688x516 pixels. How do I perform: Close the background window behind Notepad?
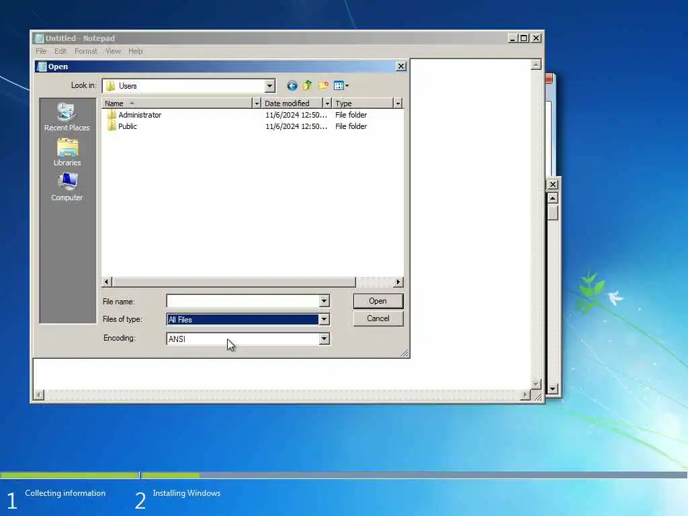pyautogui.click(x=552, y=185)
